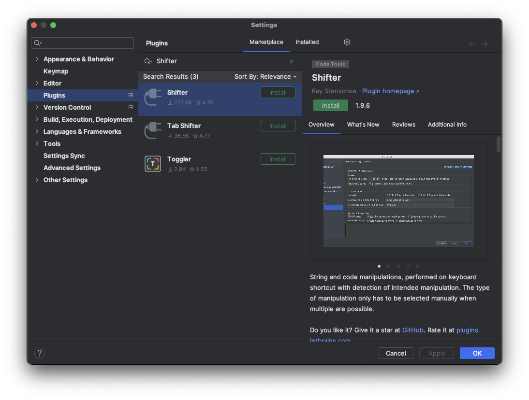Open Sort By Relevance dropdown

(x=265, y=76)
